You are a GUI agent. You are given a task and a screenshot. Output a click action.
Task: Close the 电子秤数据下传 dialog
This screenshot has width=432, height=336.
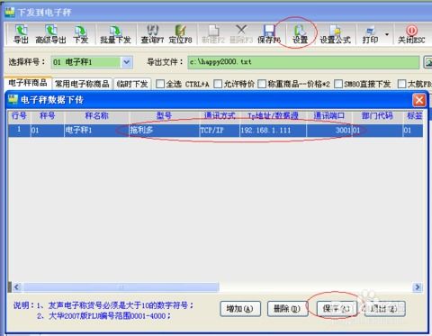[419, 100]
